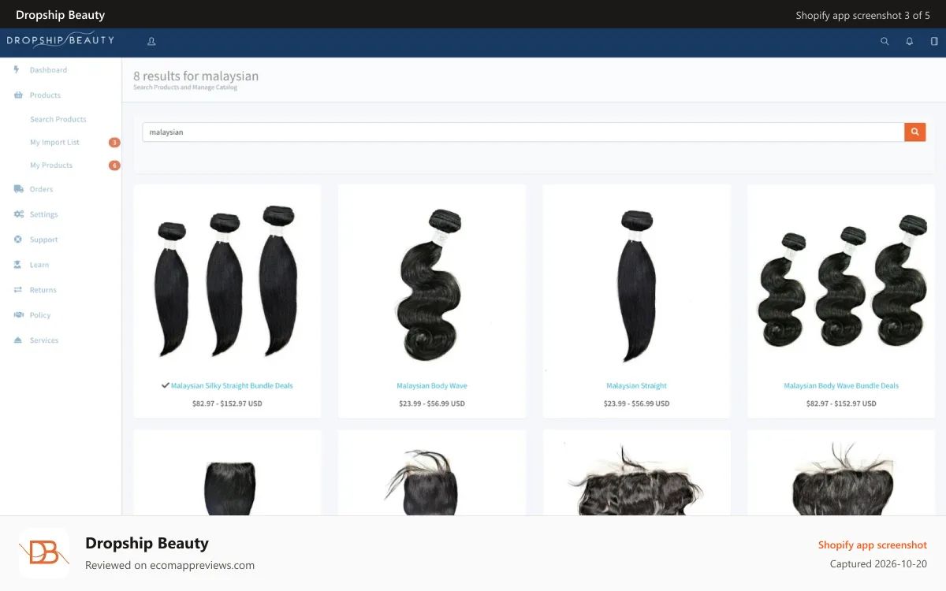Open Policy in the sidebar
The height and width of the screenshot is (591, 946).
tap(40, 315)
